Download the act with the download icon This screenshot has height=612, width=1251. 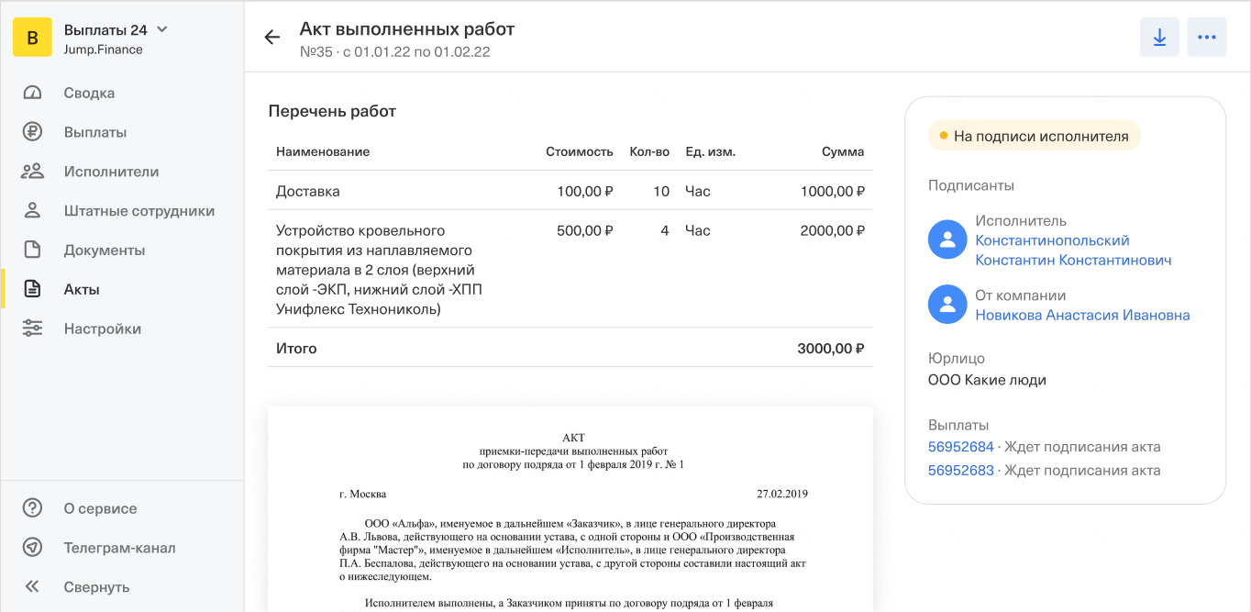pyautogui.click(x=1159, y=38)
